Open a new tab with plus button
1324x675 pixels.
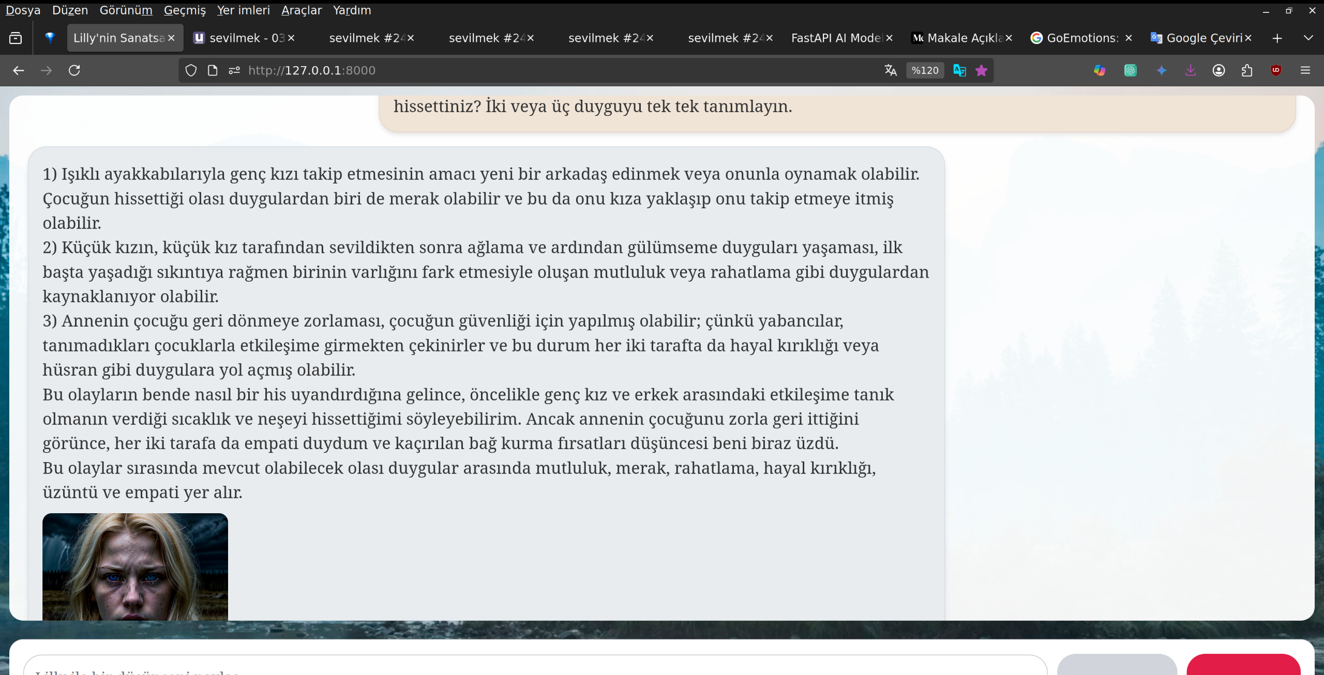click(1277, 38)
